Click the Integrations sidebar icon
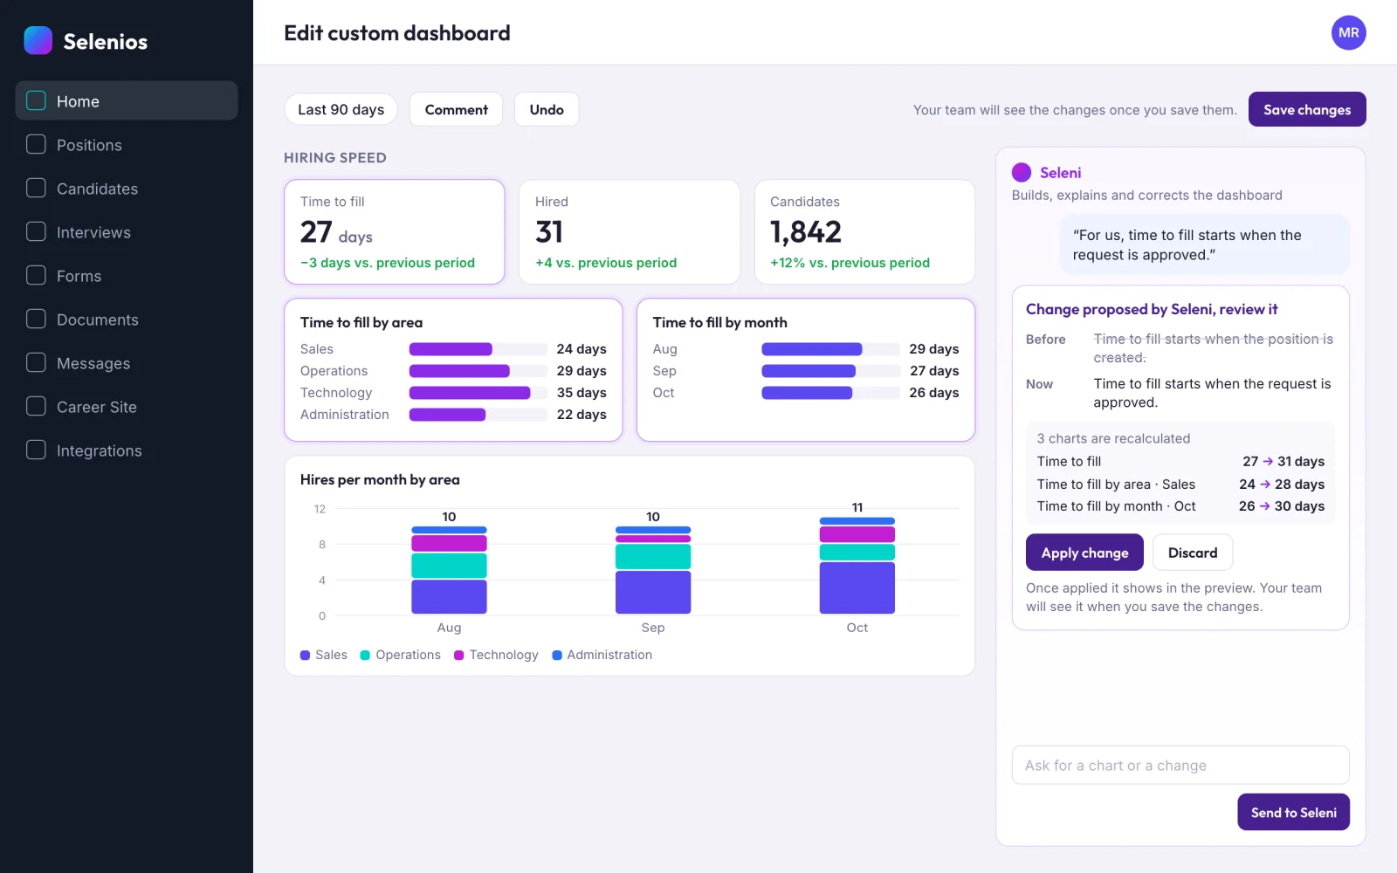This screenshot has width=1397, height=873. tap(36, 450)
